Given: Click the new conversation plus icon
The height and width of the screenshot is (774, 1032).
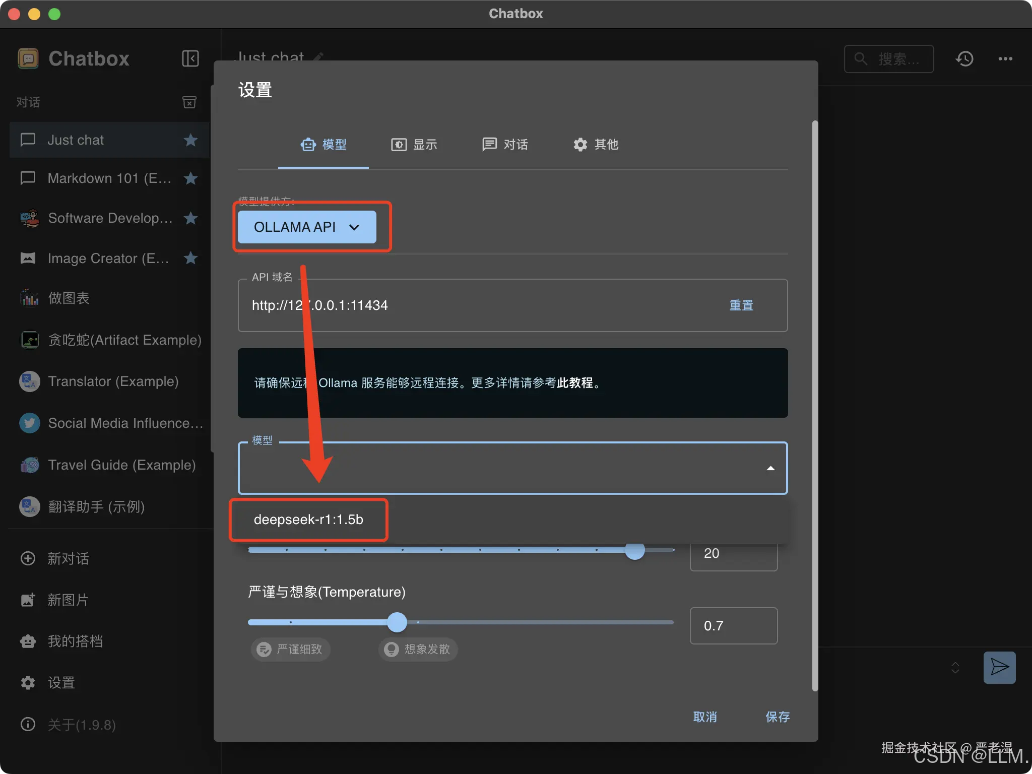Looking at the screenshot, I should point(28,558).
